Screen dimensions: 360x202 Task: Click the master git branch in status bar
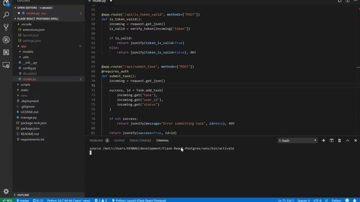click(23, 200)
